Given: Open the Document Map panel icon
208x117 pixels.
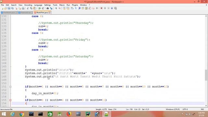Looking at the screenshot, I should click(x=86, y=8).
